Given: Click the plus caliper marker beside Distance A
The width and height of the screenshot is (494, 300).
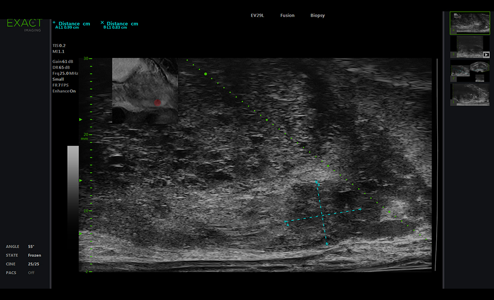Looking at the screenshot, I should [54, 23].
